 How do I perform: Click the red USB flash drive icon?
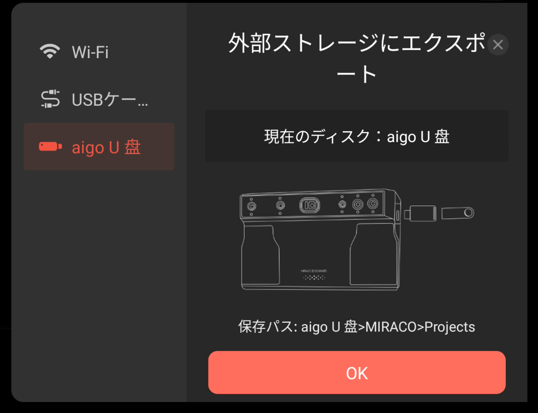point(50,147)
